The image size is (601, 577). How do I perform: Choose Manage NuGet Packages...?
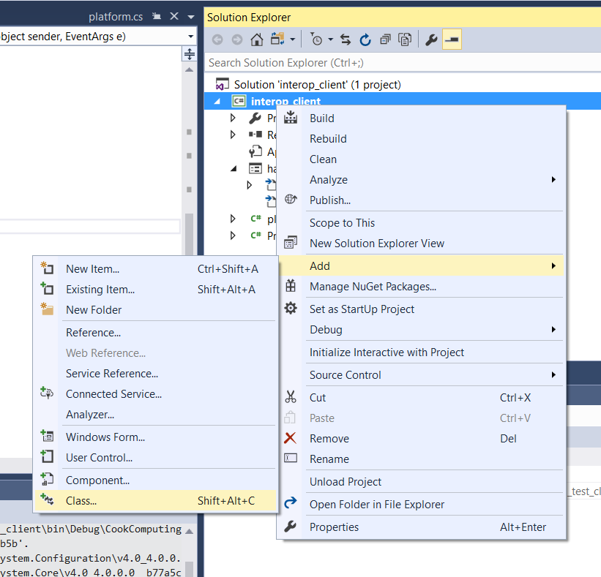tap(421, 287)
